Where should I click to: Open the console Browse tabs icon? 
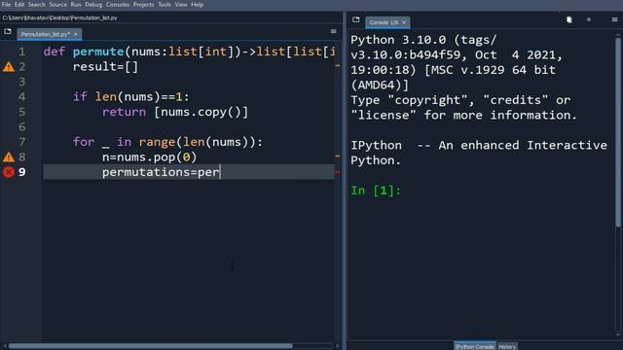click(355, 19)
